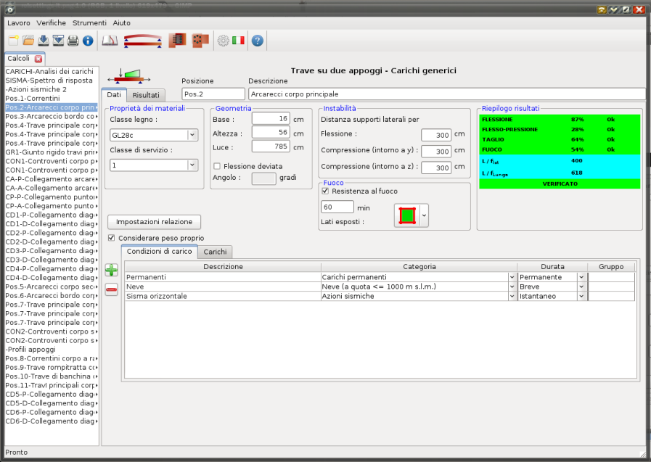Switch to the Risultati tab

tap(146, 95)
